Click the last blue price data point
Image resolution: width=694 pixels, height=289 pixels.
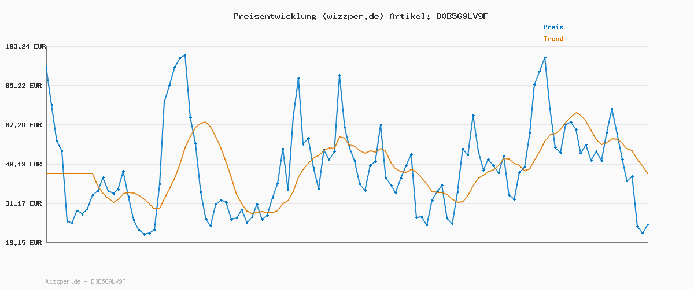pos(648,224)
